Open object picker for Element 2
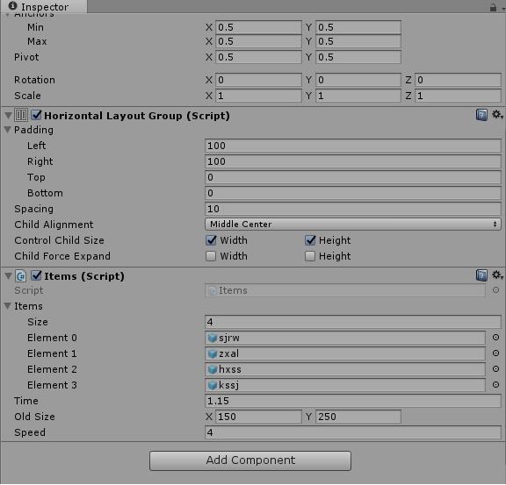This screenshot has width=506, height=485. pyautogui.click(x=495, y=368)
